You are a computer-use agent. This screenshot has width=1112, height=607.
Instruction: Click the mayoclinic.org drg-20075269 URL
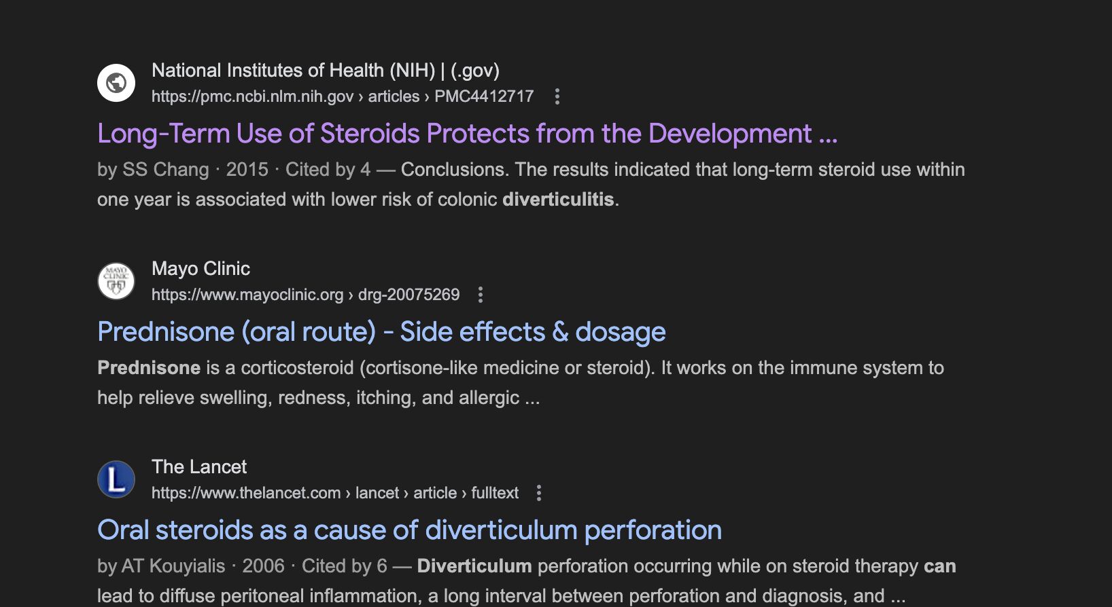click(x=305, y=295)
